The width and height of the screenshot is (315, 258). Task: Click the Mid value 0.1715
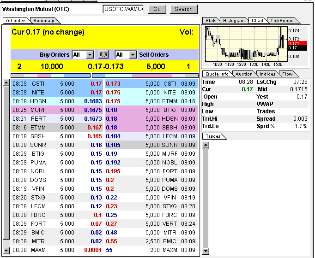pos(299,89)
